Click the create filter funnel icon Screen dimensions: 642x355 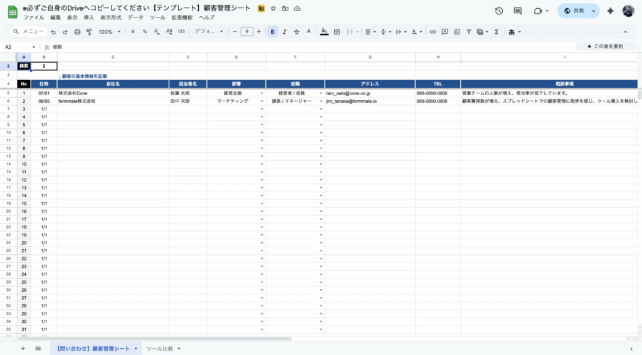468,31
